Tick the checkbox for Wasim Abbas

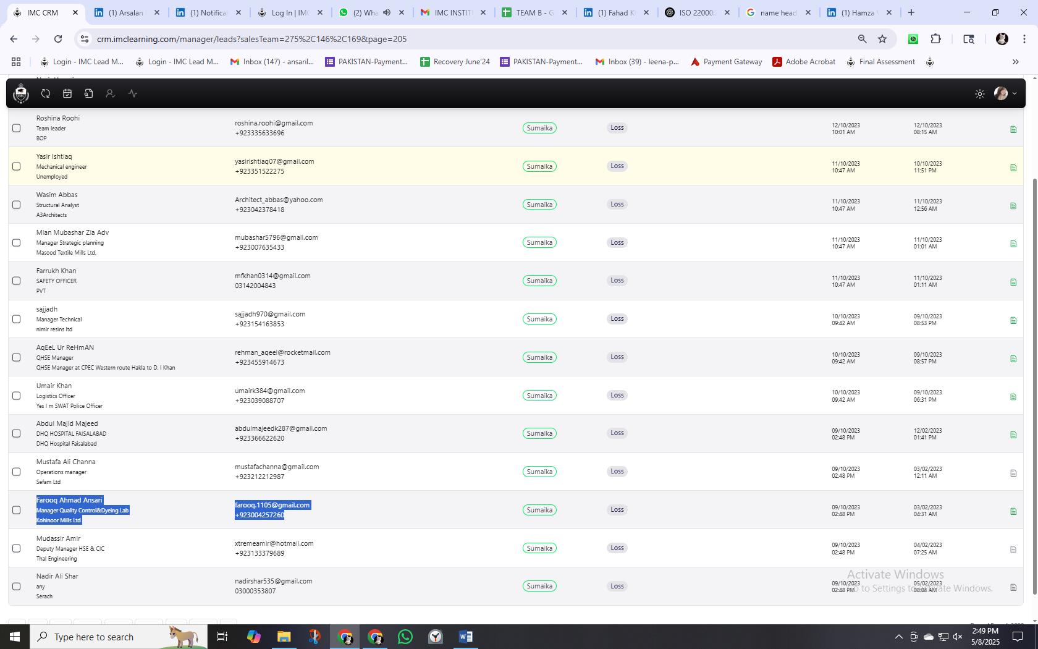17,205
